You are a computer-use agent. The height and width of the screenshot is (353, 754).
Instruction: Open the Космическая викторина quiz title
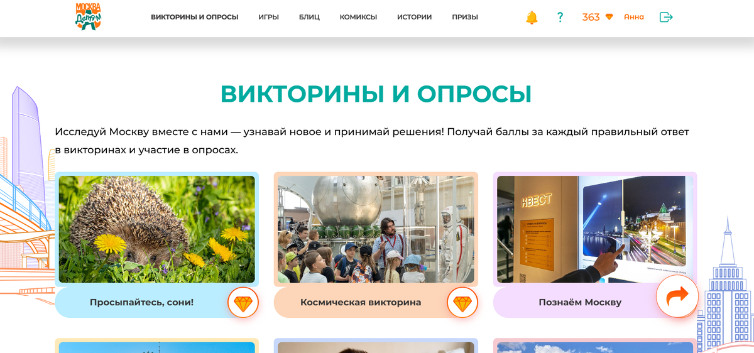(361, 302)
